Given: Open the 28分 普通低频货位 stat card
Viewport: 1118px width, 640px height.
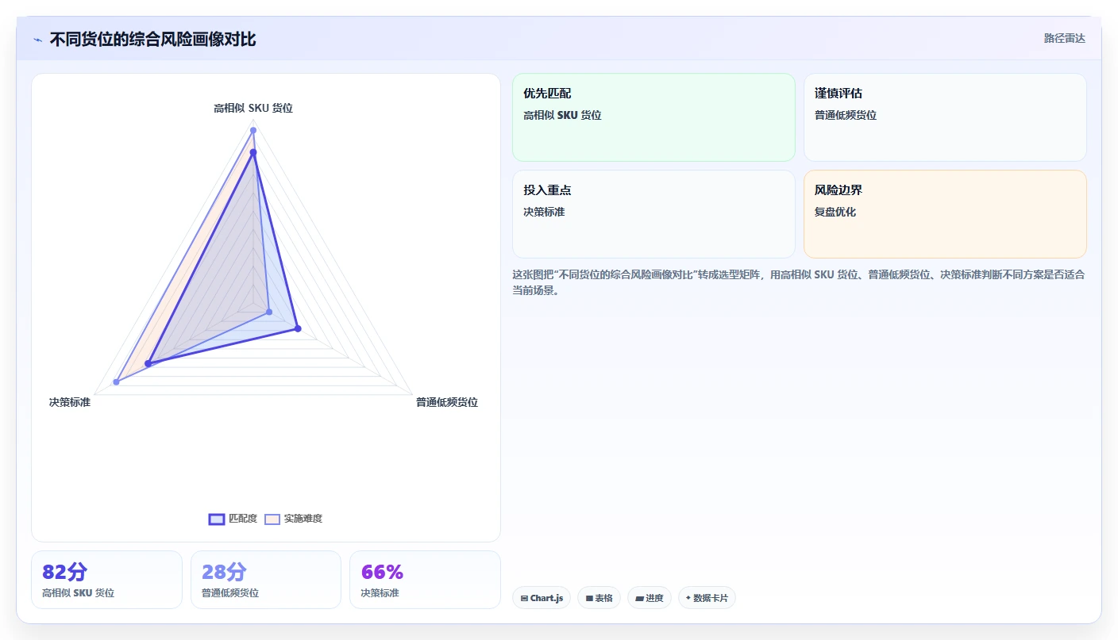Looking at the screenshot, I should point(266,580).
